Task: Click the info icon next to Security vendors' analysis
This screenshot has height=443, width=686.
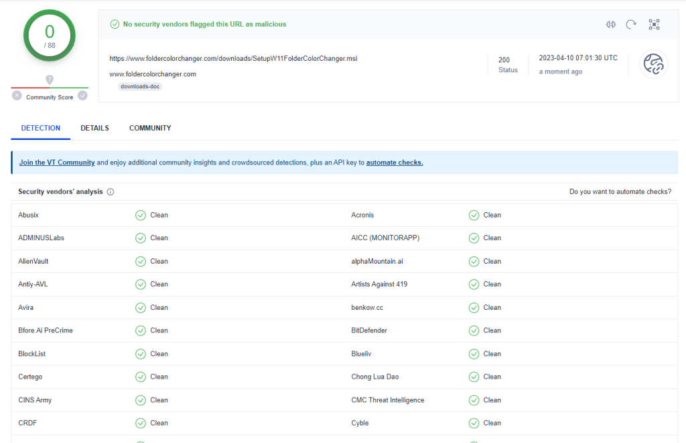Action: tap(111, 192)
